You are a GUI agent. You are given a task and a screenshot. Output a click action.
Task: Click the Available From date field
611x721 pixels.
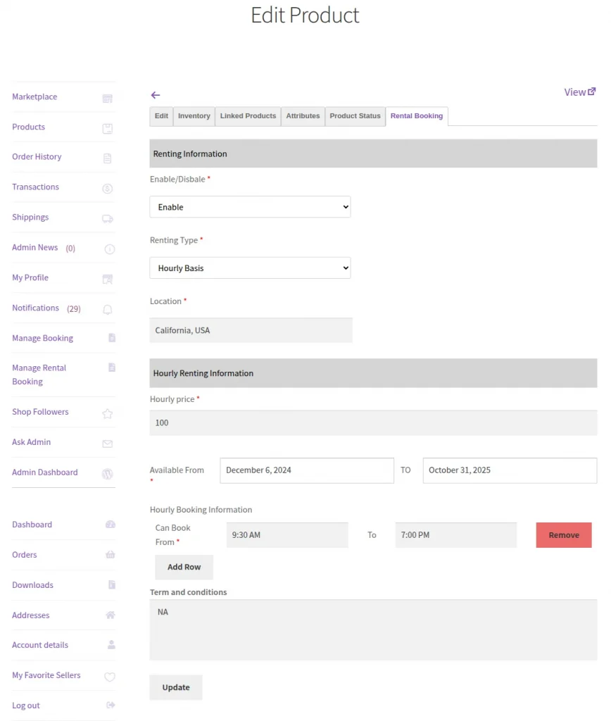point(306,470)
